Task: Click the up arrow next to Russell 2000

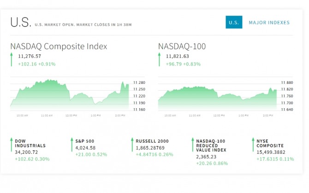Action: point(132,145)
